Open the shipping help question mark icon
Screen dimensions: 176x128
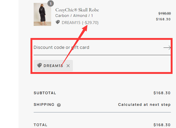(x=59, y=105)
